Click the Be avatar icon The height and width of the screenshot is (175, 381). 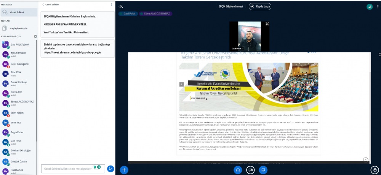point(5,64)
